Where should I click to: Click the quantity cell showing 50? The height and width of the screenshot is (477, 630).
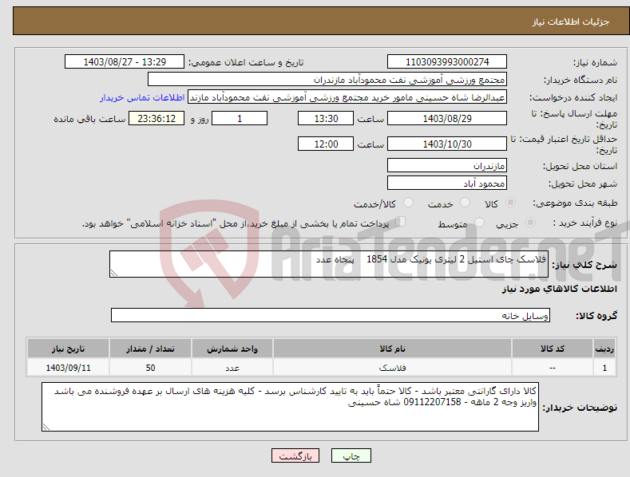coord(150,368)
